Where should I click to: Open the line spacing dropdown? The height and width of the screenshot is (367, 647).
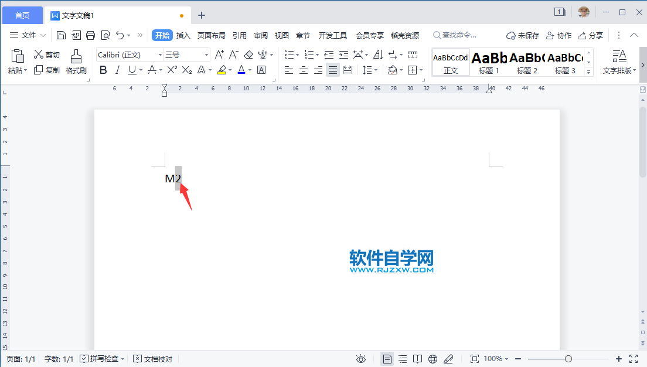tap(370, 70)
